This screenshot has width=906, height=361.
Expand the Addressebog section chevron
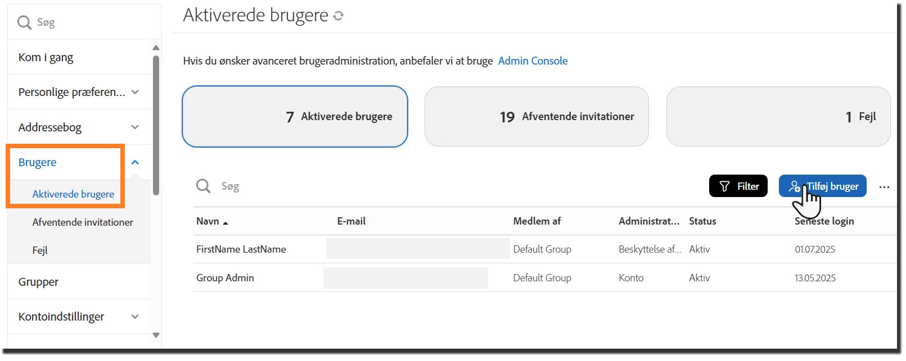(135, 127)
